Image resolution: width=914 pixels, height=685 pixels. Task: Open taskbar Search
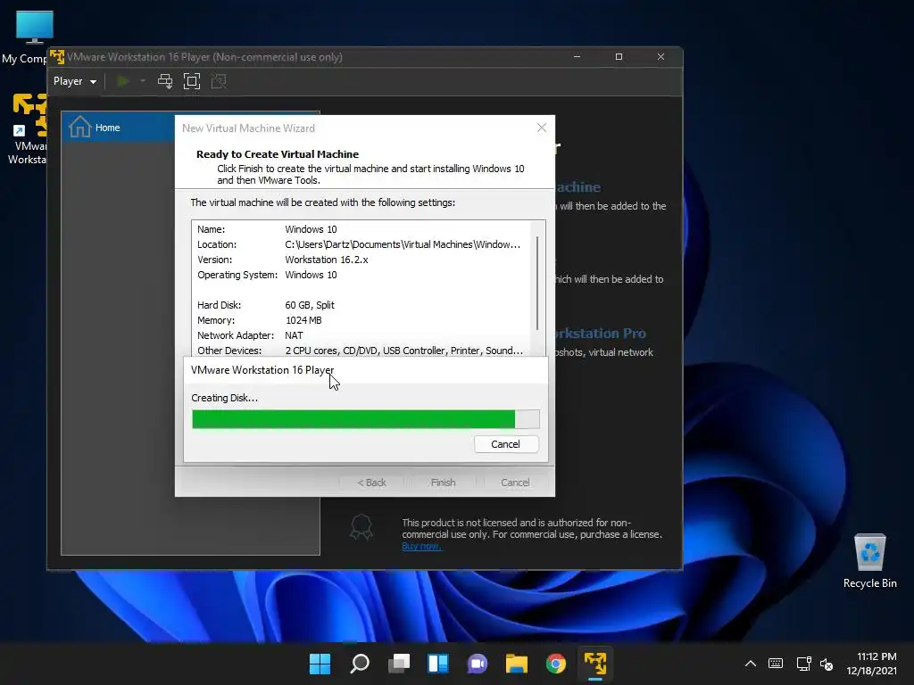pyautogui.click(x=359, y=664)
